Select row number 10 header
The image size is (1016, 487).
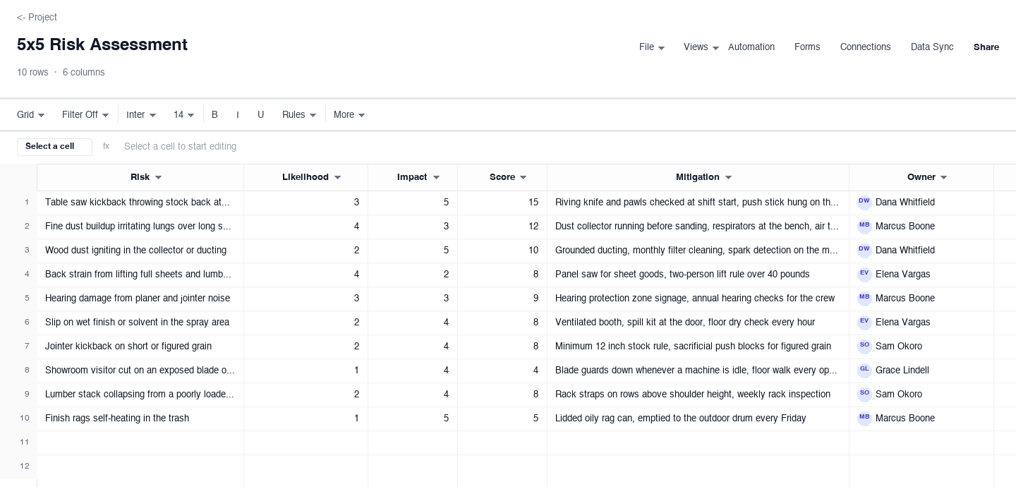(18, 419)
